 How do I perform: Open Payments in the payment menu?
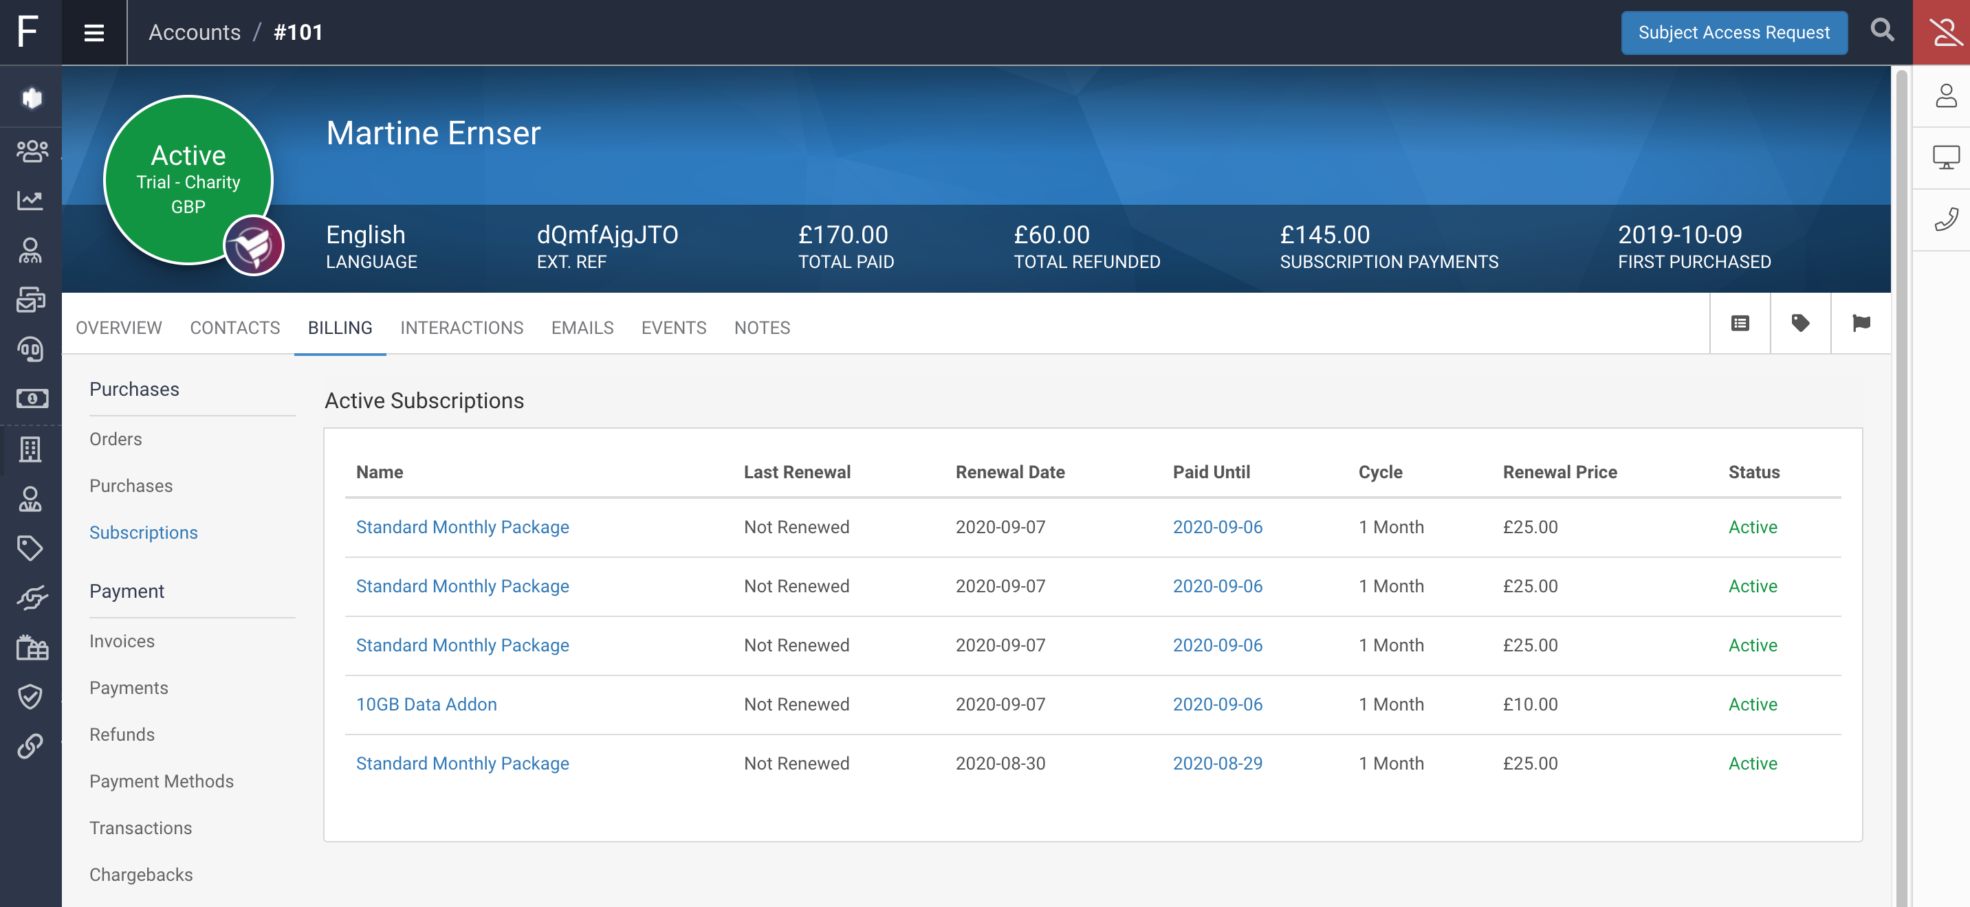[129, 687]
